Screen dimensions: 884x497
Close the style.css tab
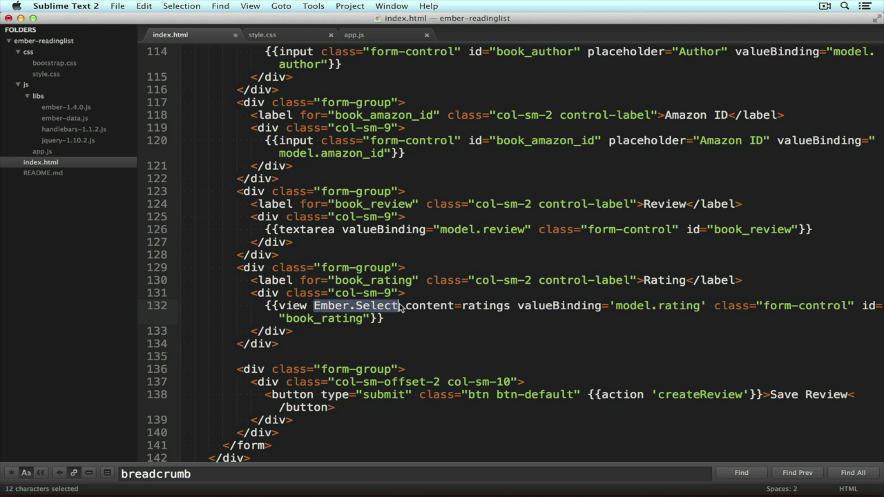tap(331, 35)
